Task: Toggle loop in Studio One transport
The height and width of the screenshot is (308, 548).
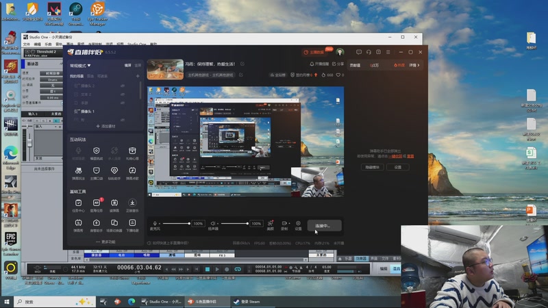Action: 238,269
